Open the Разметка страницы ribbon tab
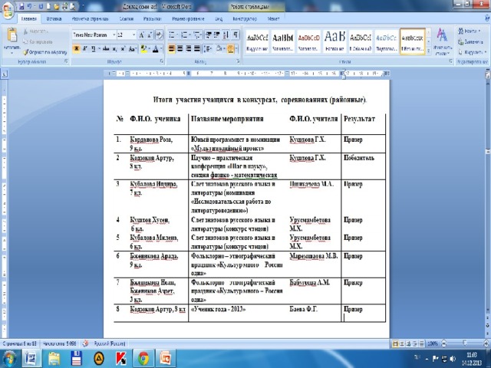The height and width of the screenshot is (368, 491). click(x=91, y=18)
